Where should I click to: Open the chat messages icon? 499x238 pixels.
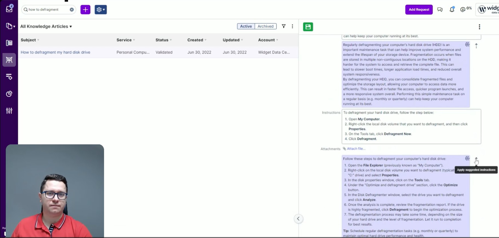coord(440,10)
